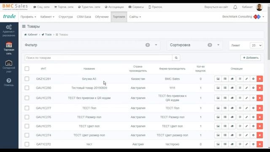Open list icon for ТЕСТ Пол row
This screenshot has width=270, height=152.
pyautogui.click(x=240, y=108)
